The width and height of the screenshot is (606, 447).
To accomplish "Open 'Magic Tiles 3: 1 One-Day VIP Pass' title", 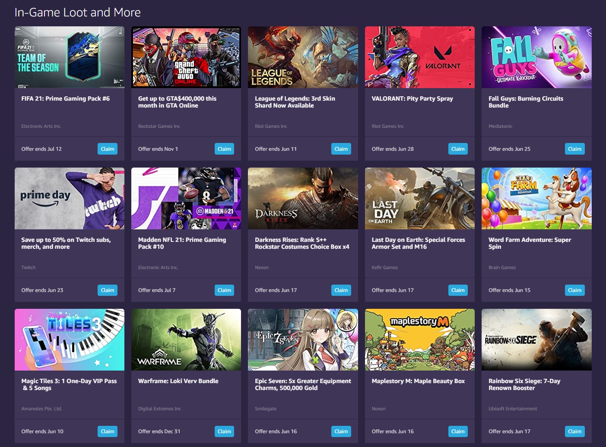I will [x=69, y=384].
